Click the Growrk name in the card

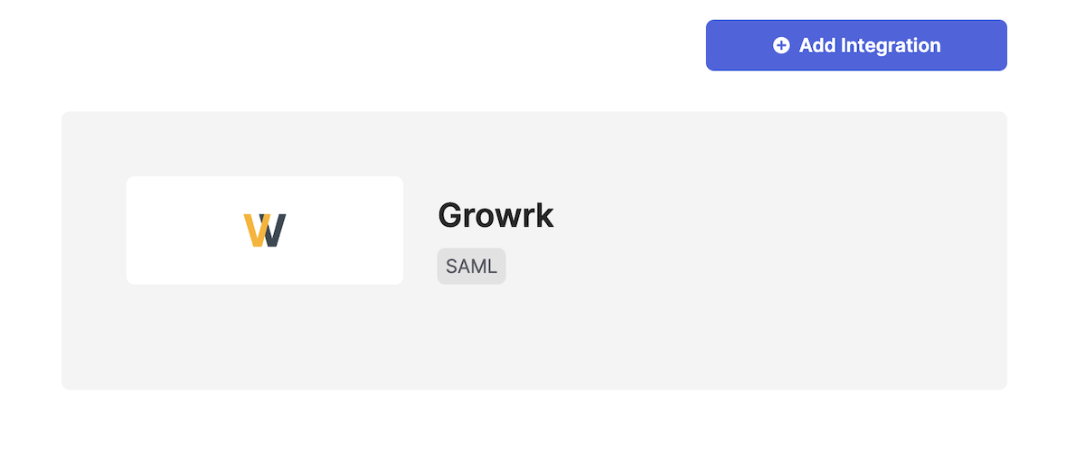click(x=495, y=216)
